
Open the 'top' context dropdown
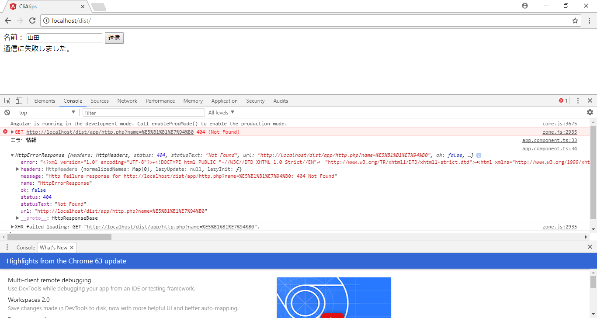47,112
